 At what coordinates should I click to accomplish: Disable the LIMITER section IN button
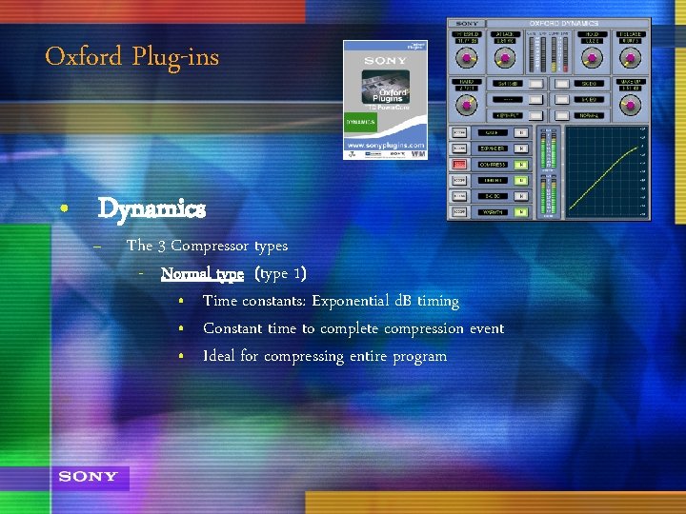(520, 181)
